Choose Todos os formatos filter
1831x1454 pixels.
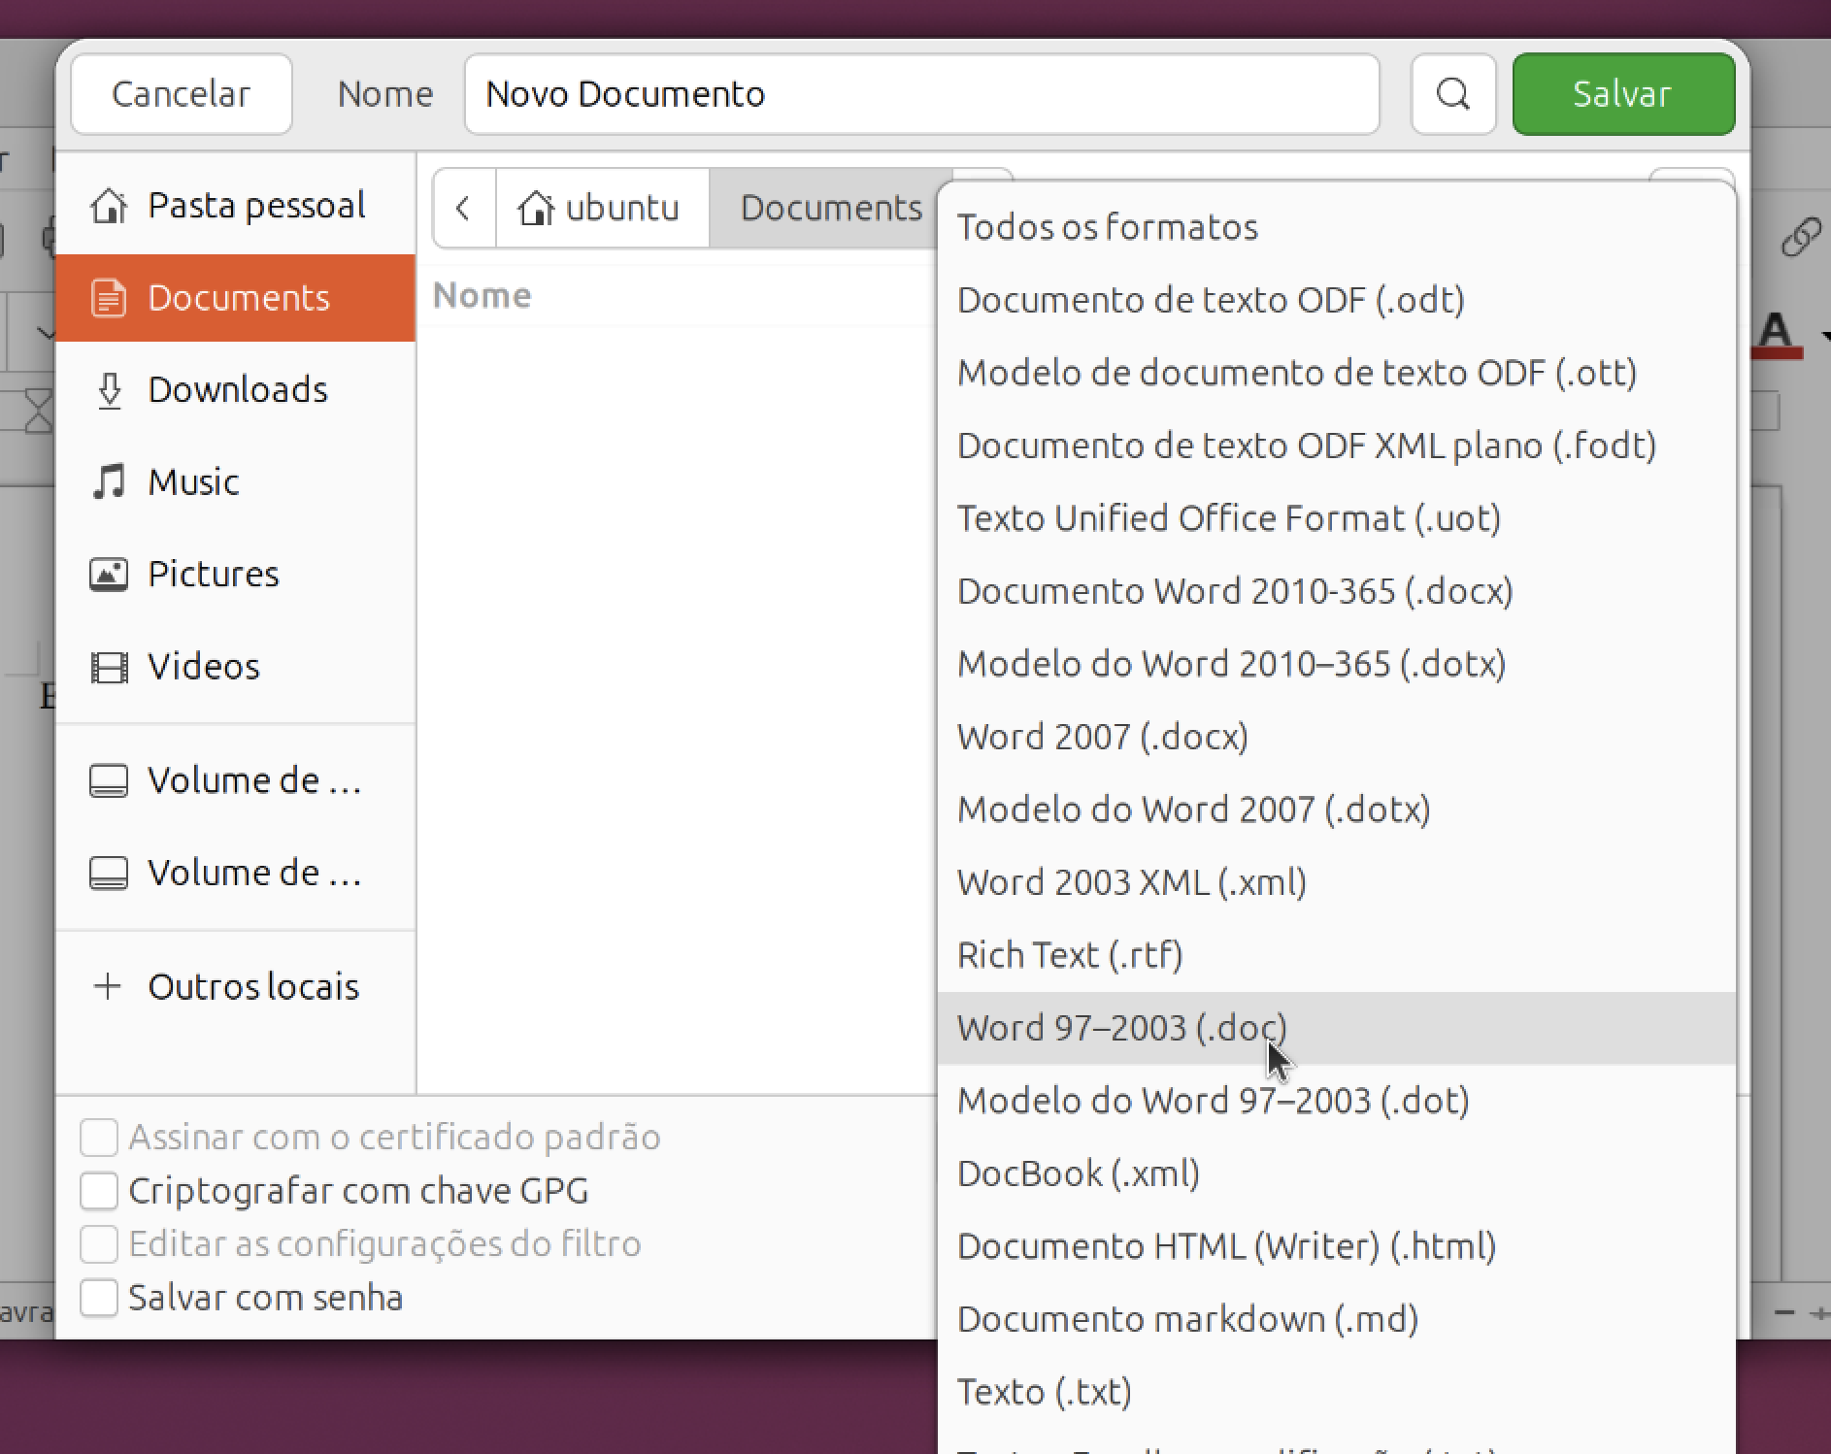[x=1336, y=227]
